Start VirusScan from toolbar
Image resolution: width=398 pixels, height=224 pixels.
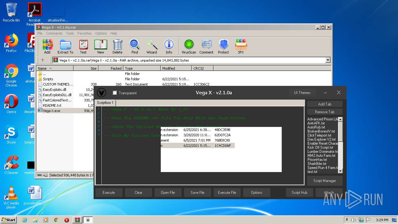189,46
